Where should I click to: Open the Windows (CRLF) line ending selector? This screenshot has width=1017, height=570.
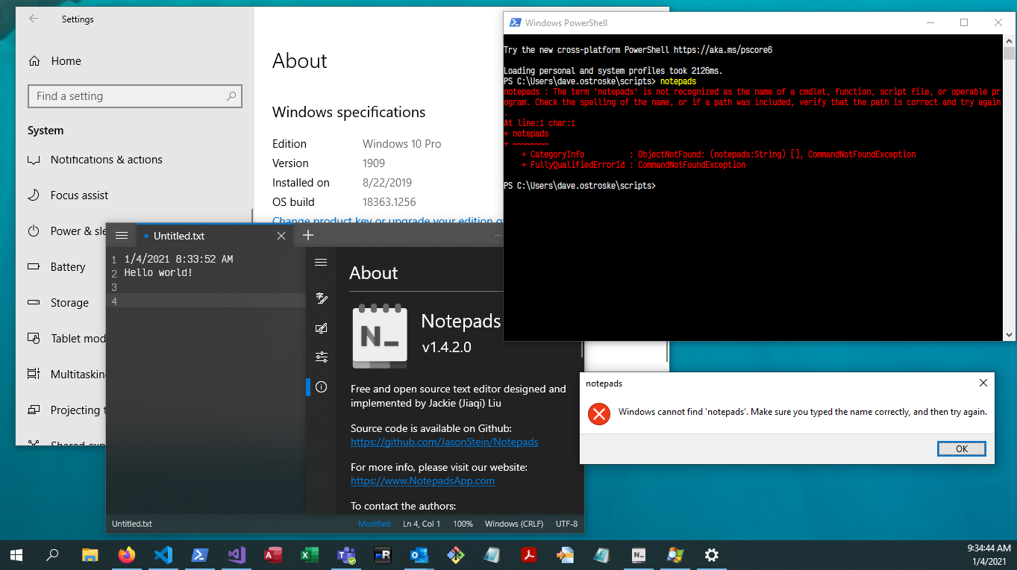[x=514, y=524]
